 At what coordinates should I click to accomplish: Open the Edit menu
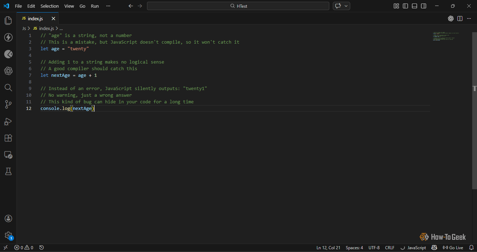point(31,6)
